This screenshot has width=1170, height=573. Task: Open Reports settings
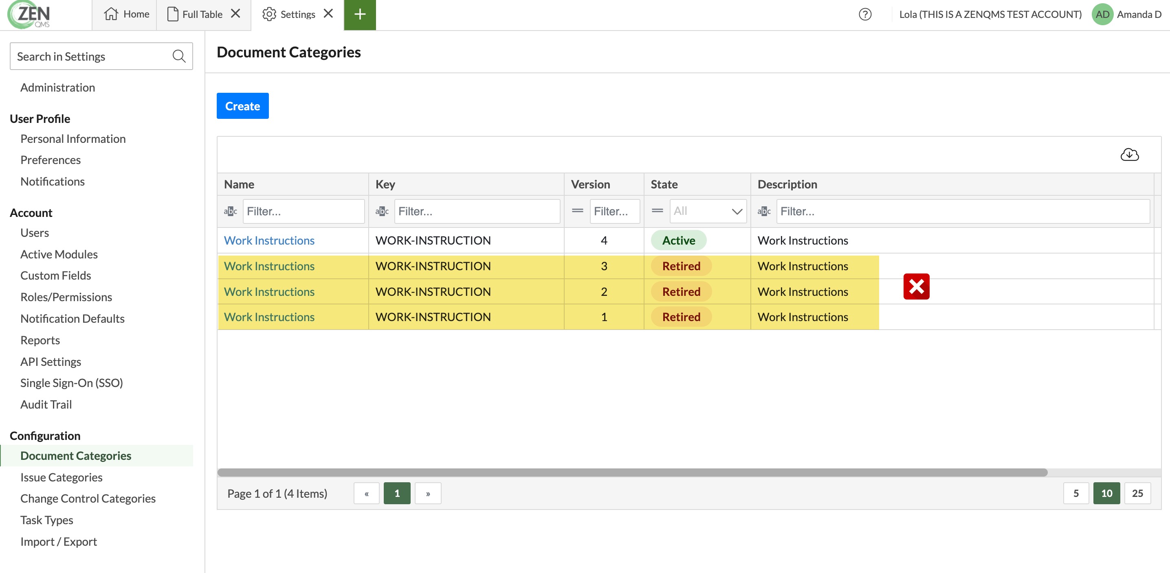[x=40, y=340]
